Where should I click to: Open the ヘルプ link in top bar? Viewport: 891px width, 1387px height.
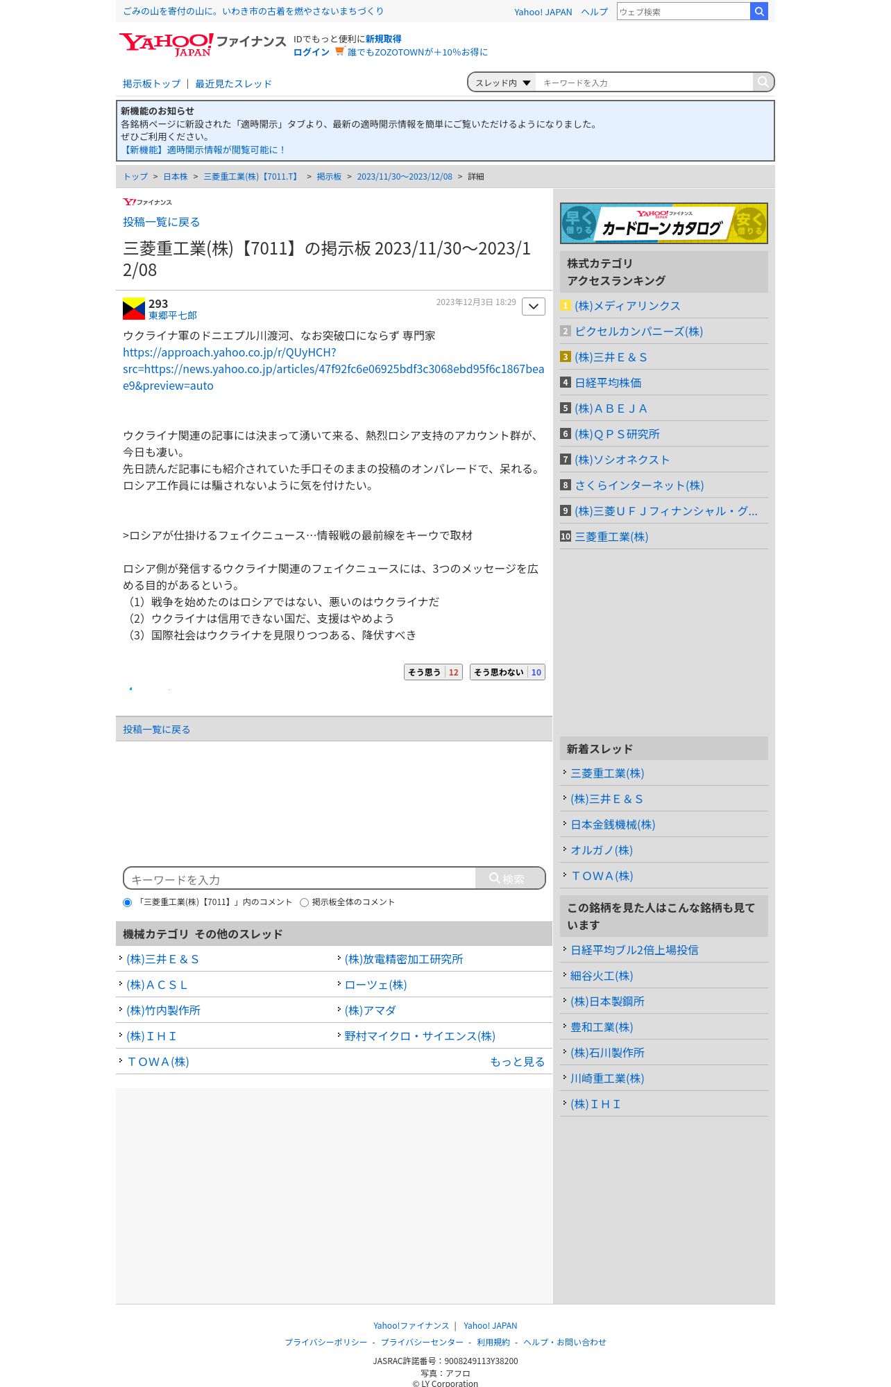pos(595,12)
